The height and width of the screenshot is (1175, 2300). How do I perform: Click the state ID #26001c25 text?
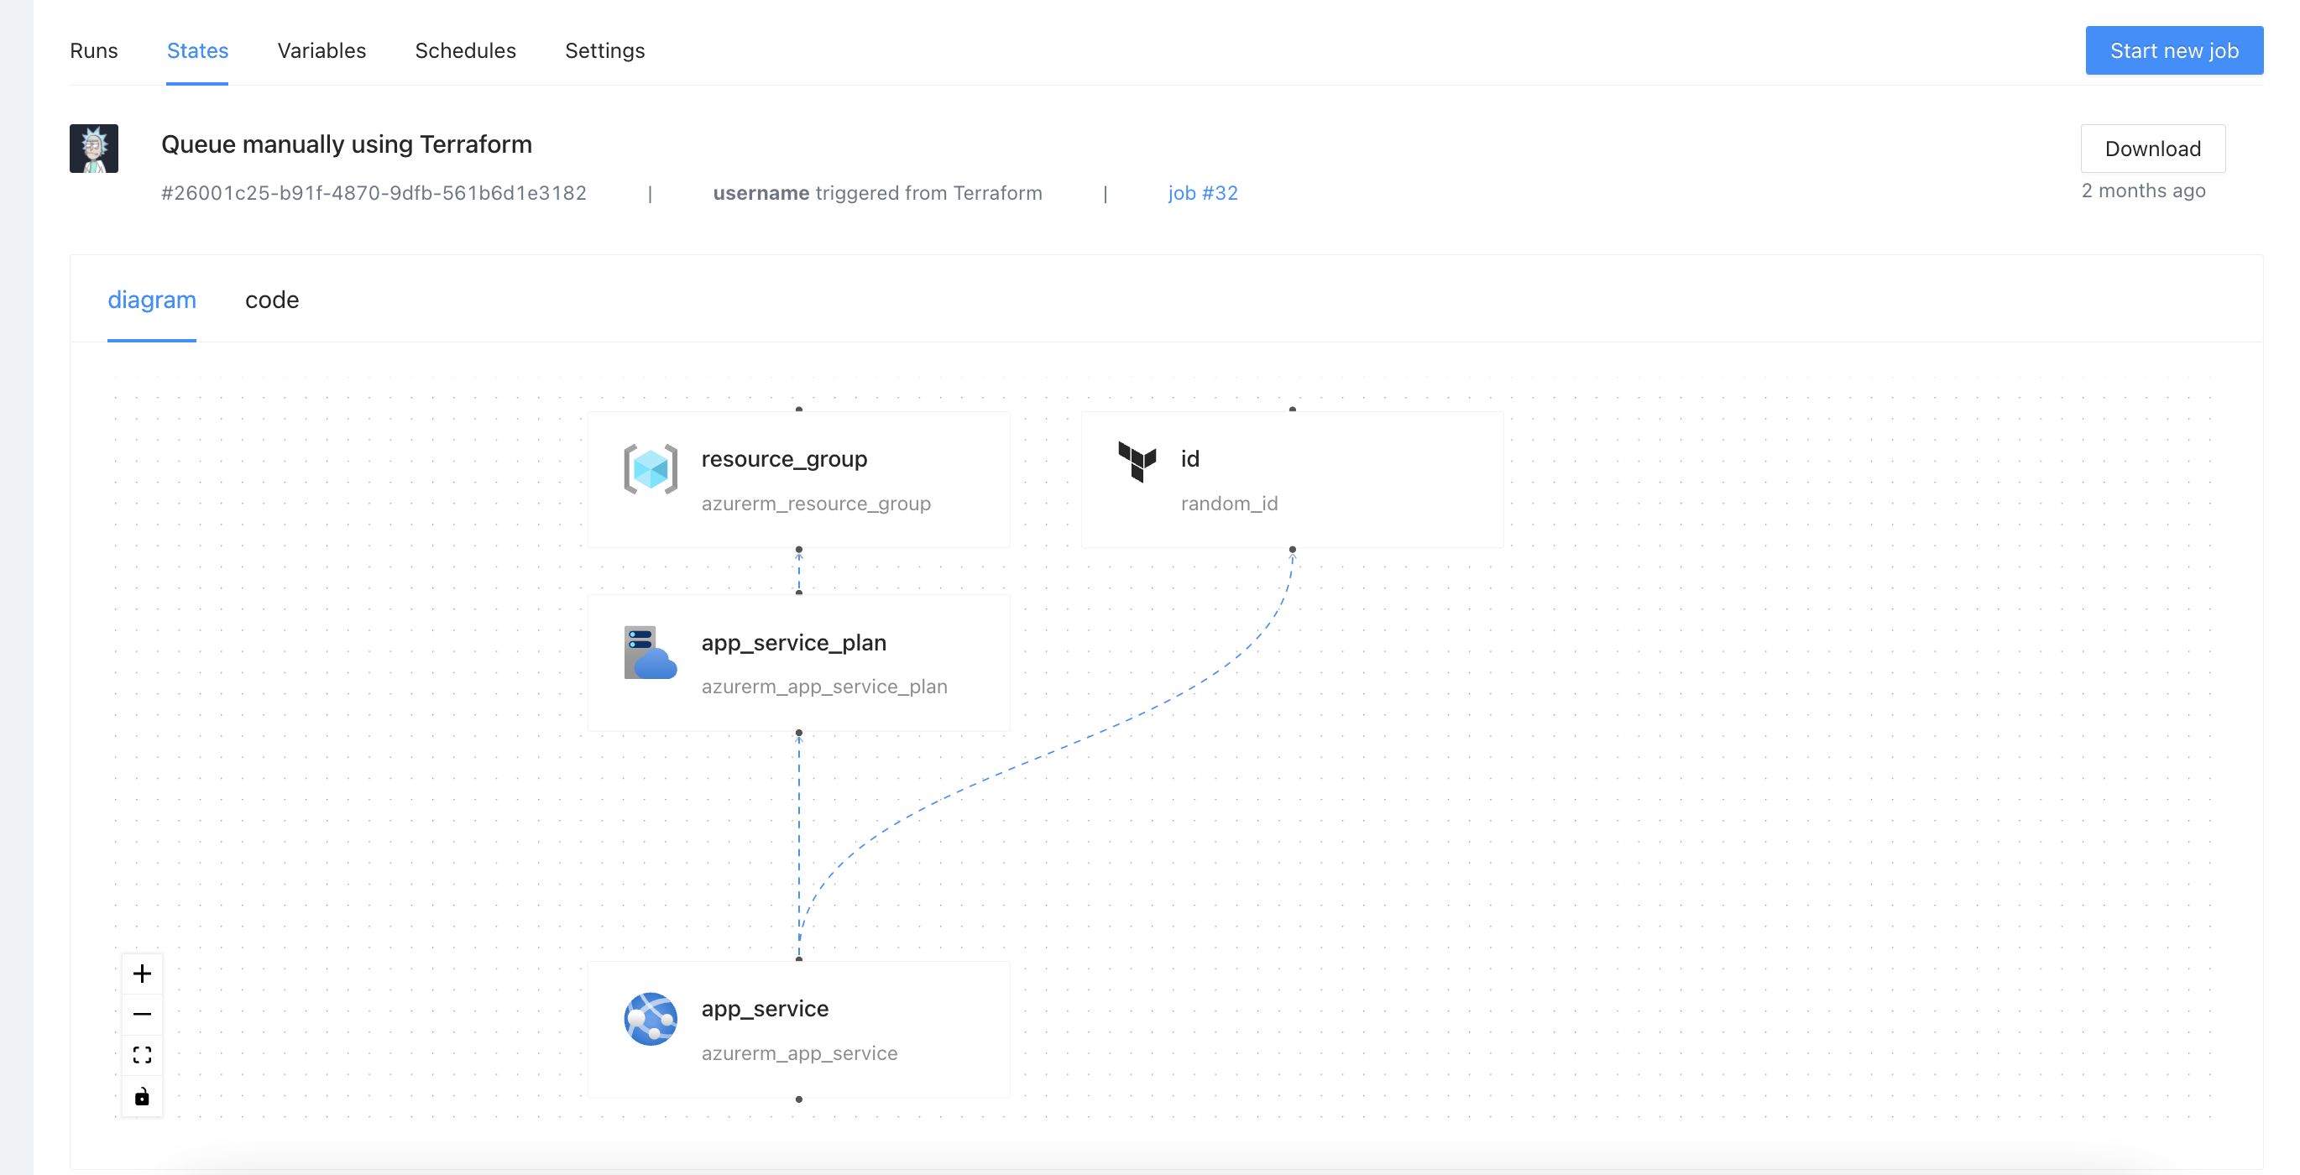click(374, 193)
